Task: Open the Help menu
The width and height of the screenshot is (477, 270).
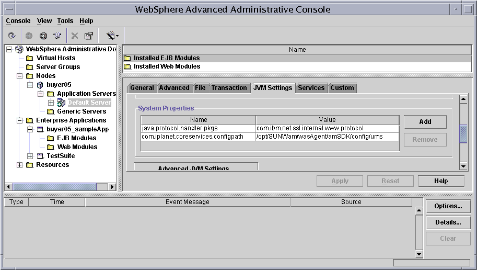Action: pyautogui.click(x=86, y=21)
